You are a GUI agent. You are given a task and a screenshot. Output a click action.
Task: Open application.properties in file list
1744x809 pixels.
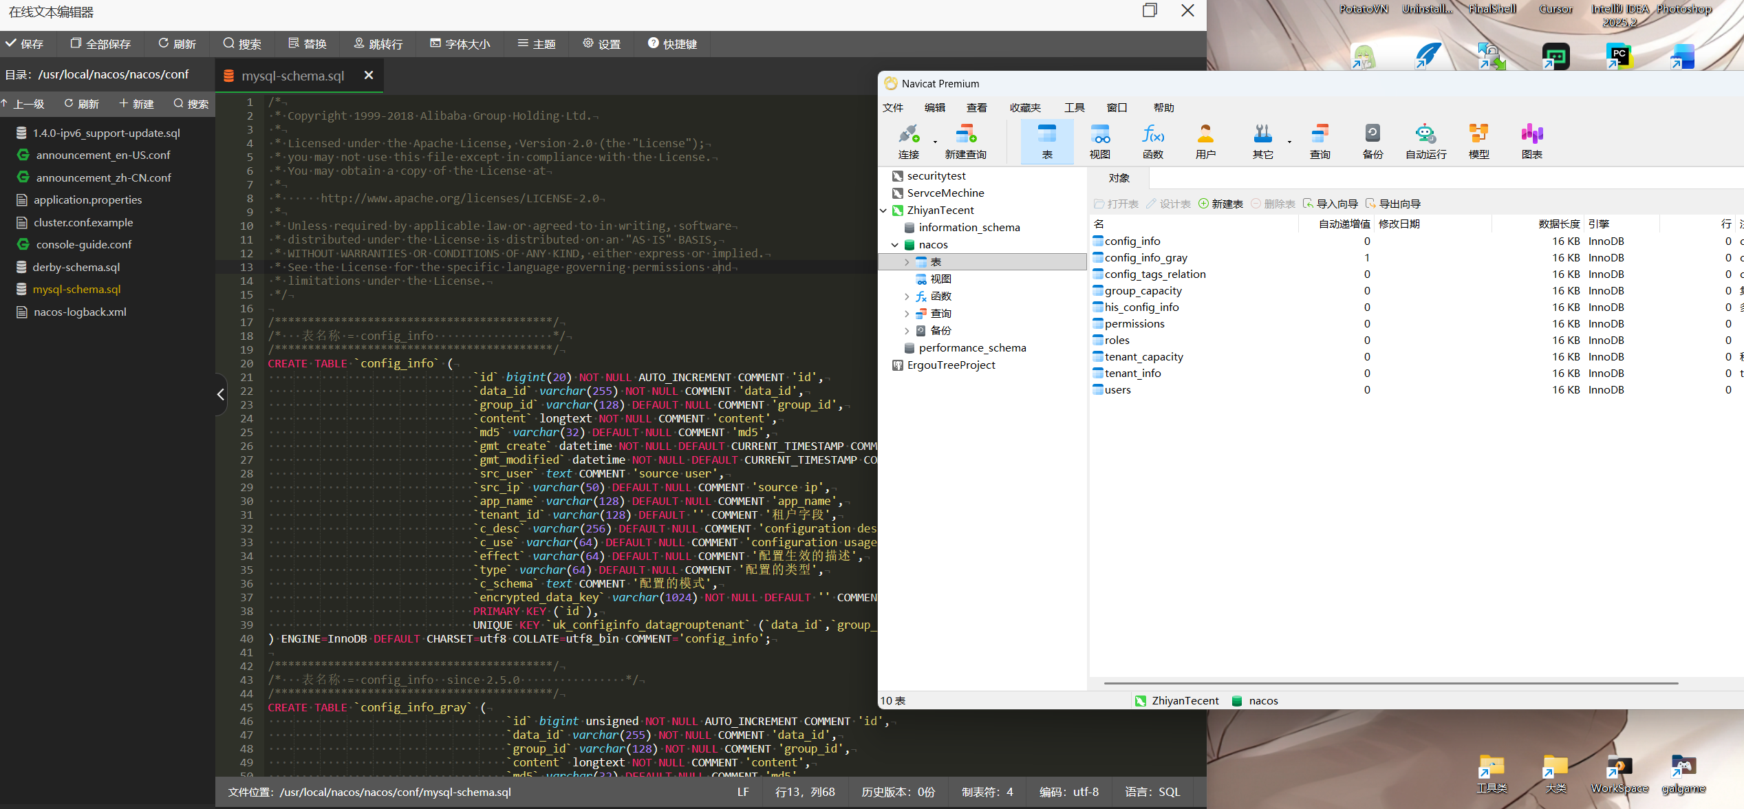point(87,200)
